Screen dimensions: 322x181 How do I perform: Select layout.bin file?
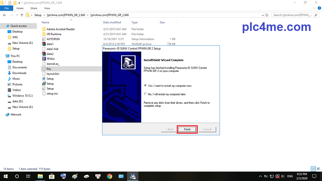[x=53, y=74]
